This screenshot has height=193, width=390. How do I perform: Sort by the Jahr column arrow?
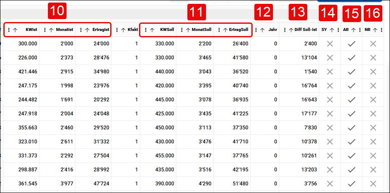[262, 30]
